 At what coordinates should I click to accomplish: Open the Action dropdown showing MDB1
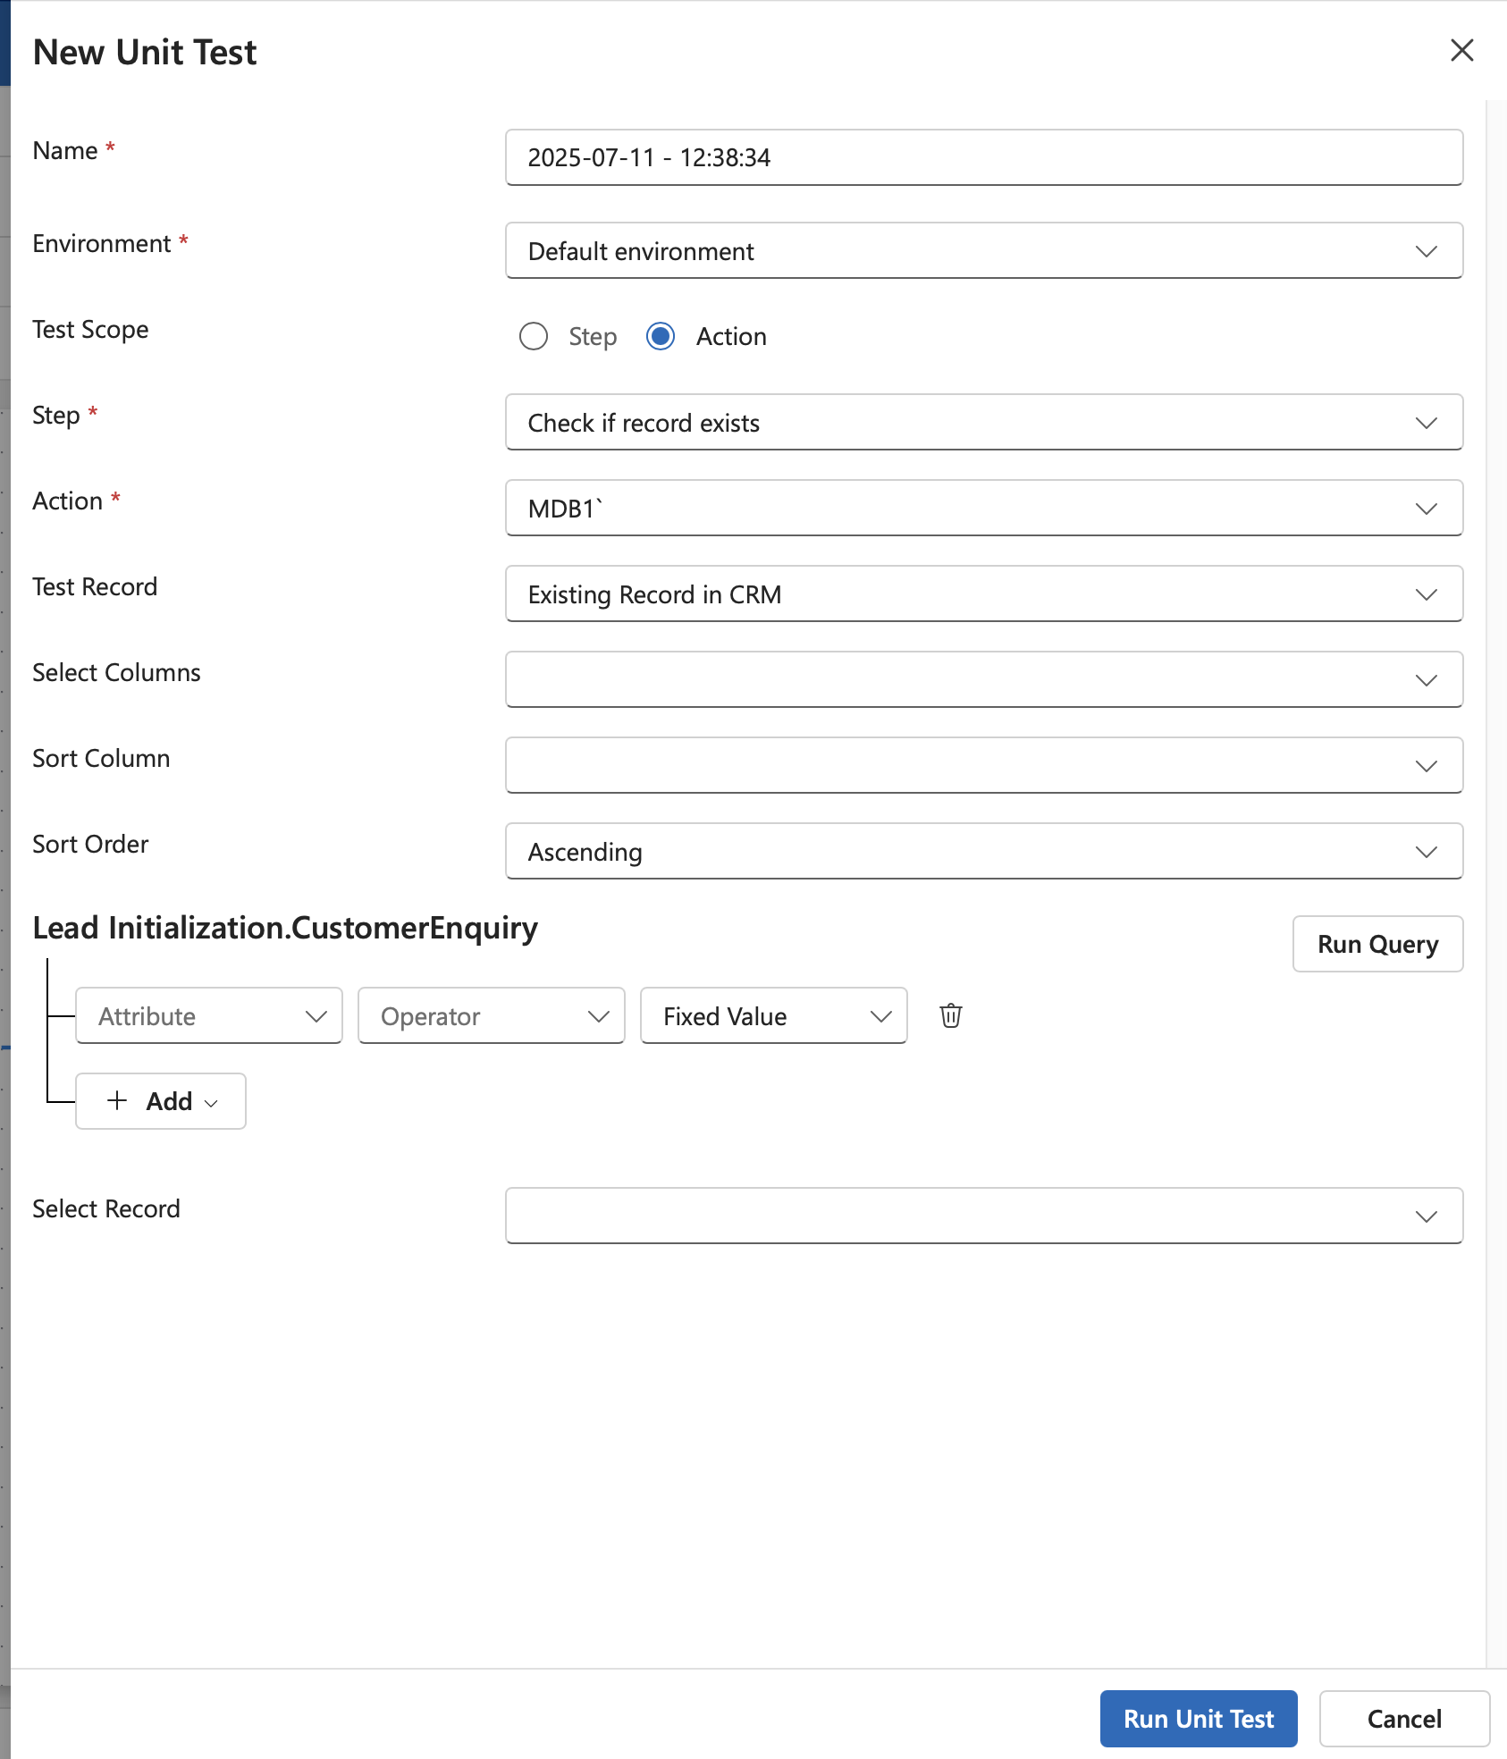click(983, 508)
